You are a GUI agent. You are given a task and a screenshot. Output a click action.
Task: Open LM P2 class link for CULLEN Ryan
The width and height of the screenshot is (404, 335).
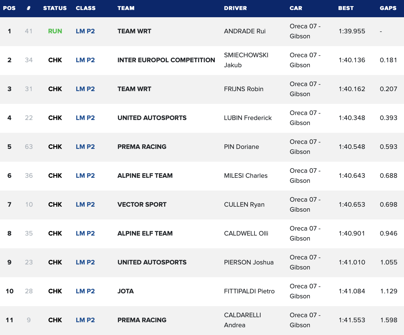85,204
